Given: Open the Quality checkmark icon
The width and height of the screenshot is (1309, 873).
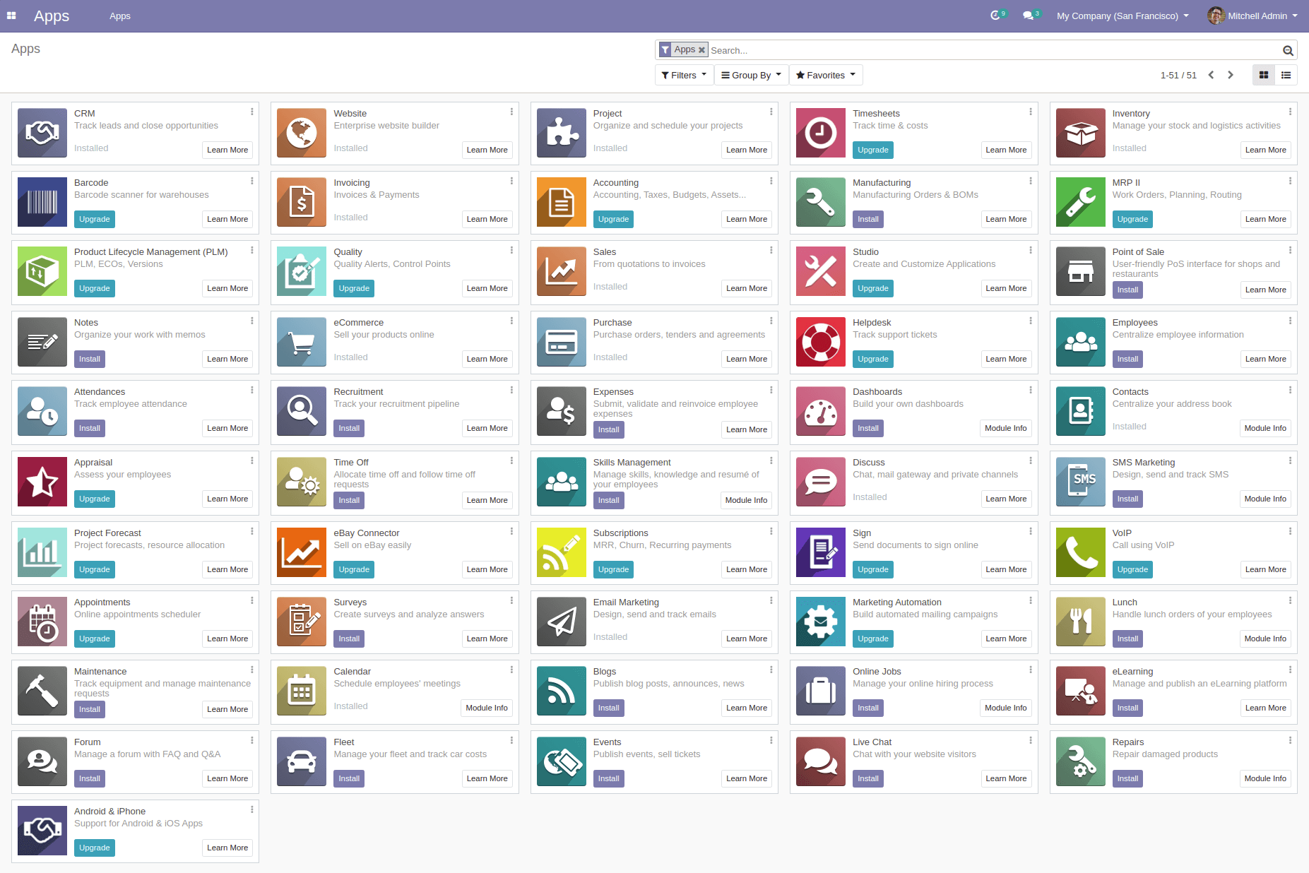Looking at the screenshot, I should pyautogui.click(x=302, y=271).
